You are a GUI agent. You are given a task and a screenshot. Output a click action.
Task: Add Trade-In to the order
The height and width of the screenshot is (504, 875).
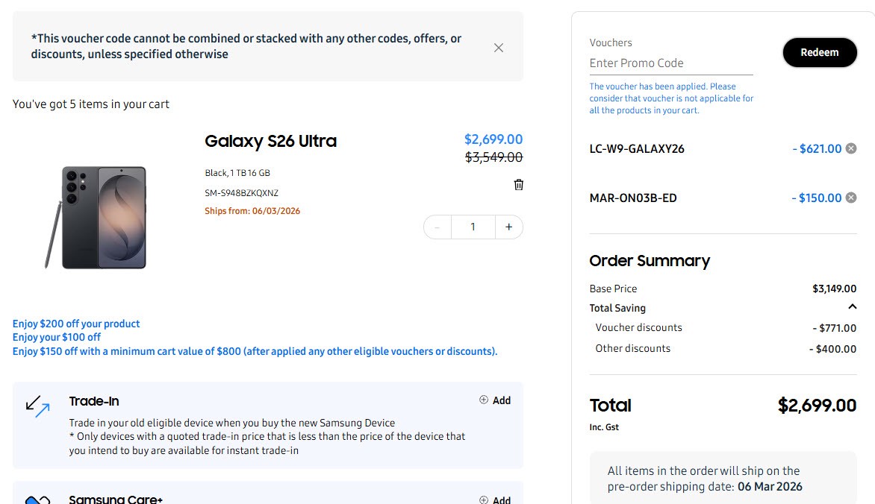(495, 400)
